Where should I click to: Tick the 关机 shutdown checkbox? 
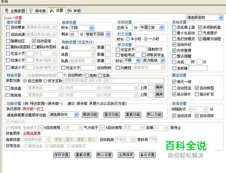point(174,62)
